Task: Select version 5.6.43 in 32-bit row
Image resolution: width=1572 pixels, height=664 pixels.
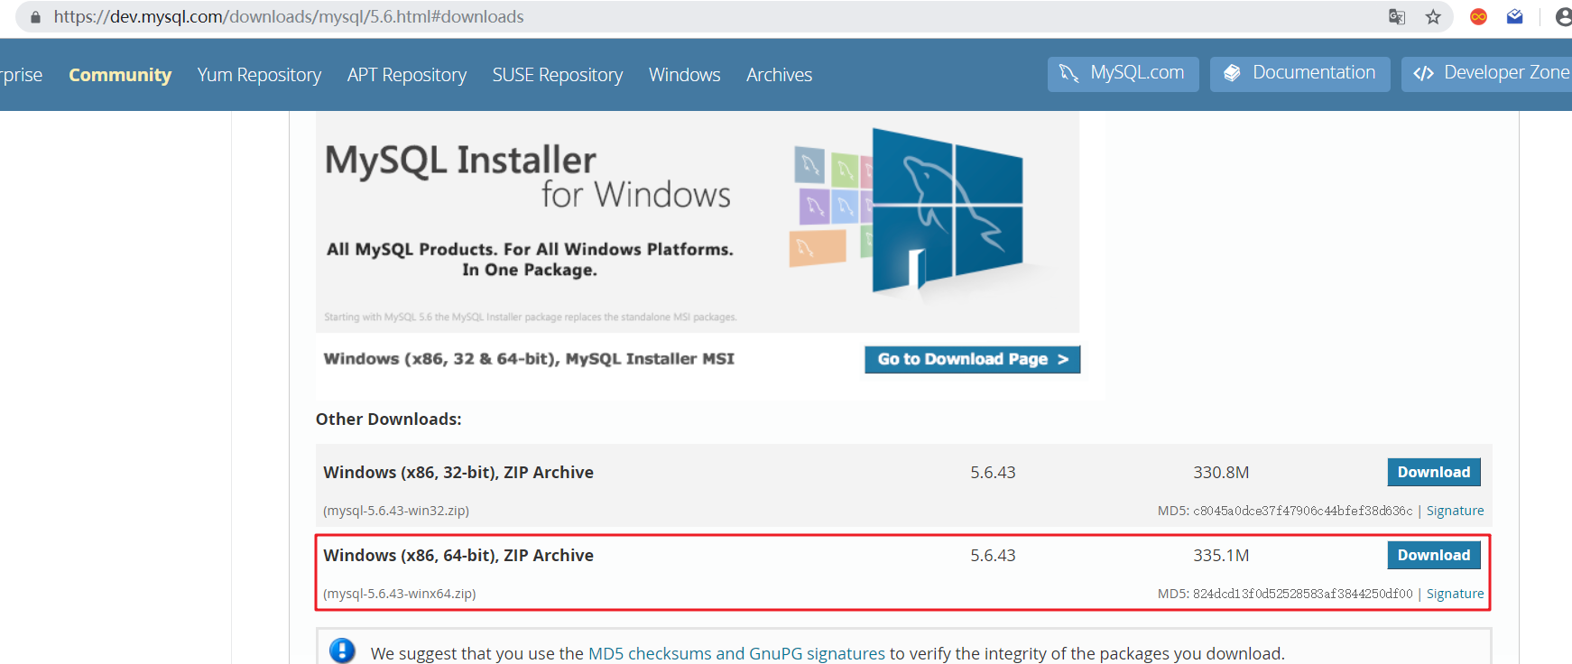Action: (x=993, y=472)
